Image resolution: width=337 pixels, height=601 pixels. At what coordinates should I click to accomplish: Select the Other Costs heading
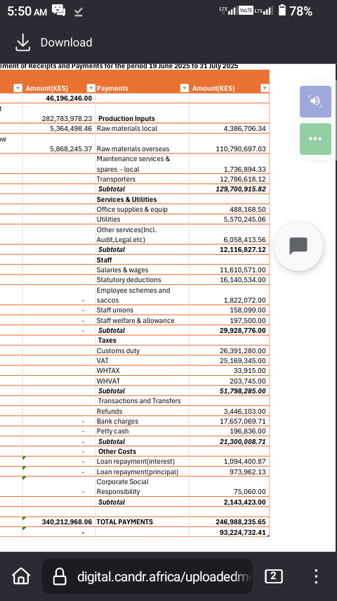point(117,452)
